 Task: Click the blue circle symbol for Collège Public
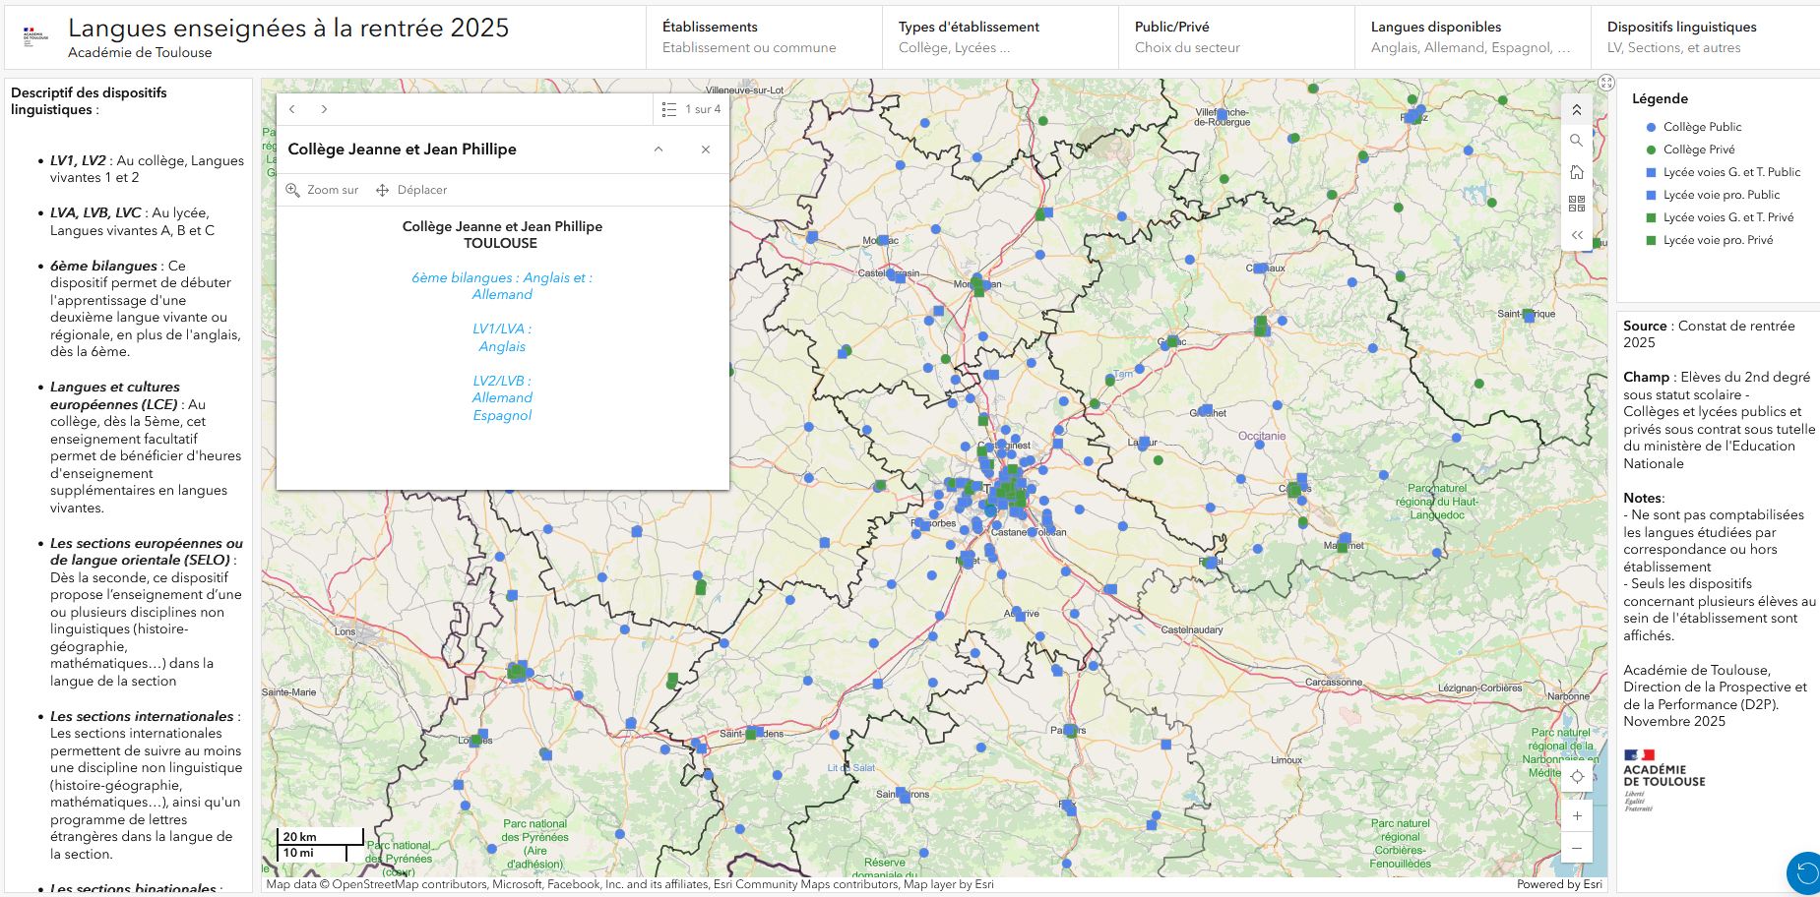pyautogui.click(x=1651, y=127)
